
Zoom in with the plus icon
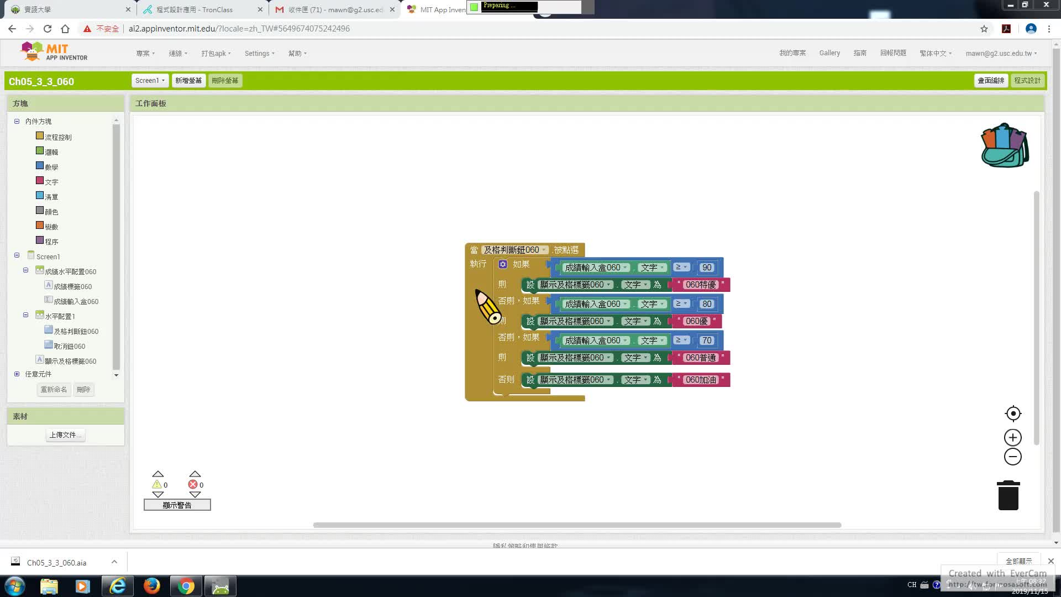1012,438
